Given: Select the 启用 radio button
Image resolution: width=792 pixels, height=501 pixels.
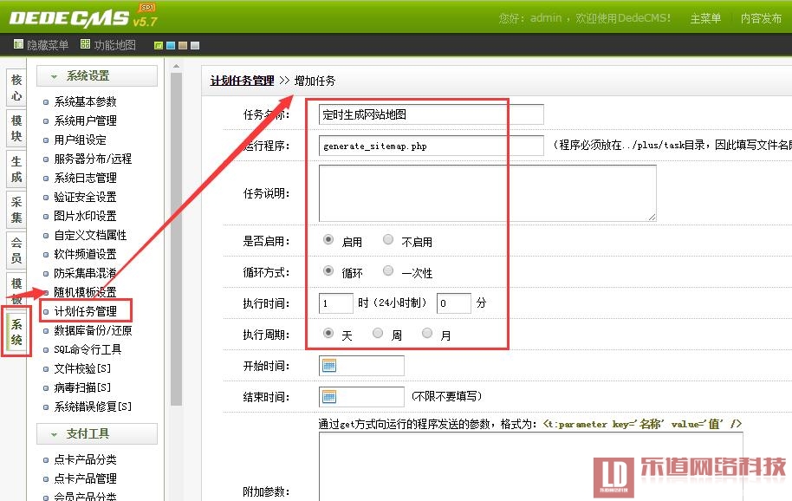Looking at the screenshot, I should pos(328,239).
